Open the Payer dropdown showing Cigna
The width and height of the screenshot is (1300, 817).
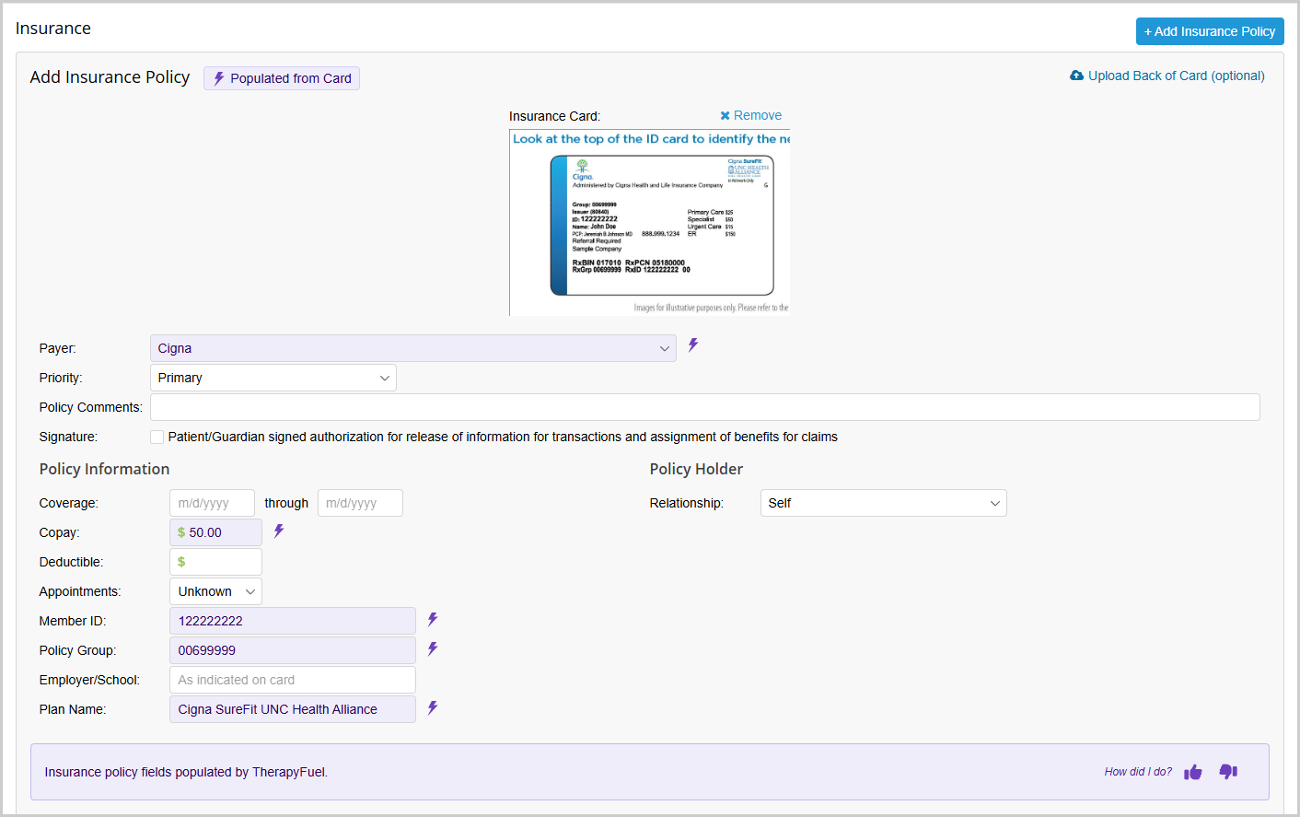click(413, 348)
